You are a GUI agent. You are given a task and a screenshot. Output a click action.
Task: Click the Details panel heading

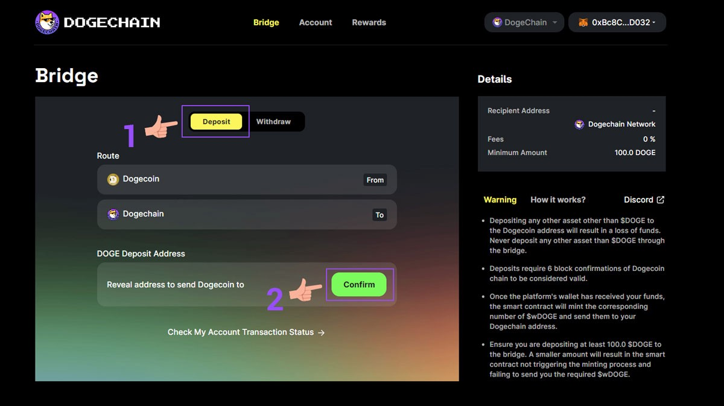tap(495, 79)
